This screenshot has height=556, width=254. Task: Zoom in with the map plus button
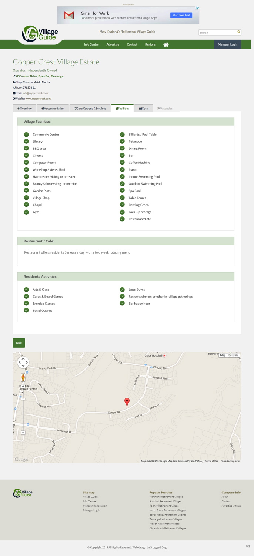23,386
